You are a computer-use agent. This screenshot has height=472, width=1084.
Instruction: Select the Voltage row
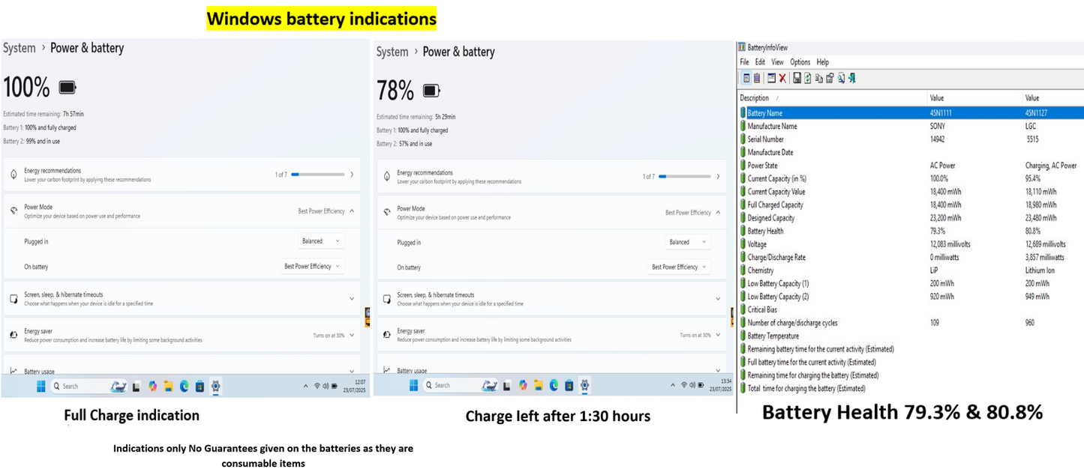pyautogui.click(x=911, y=244)
